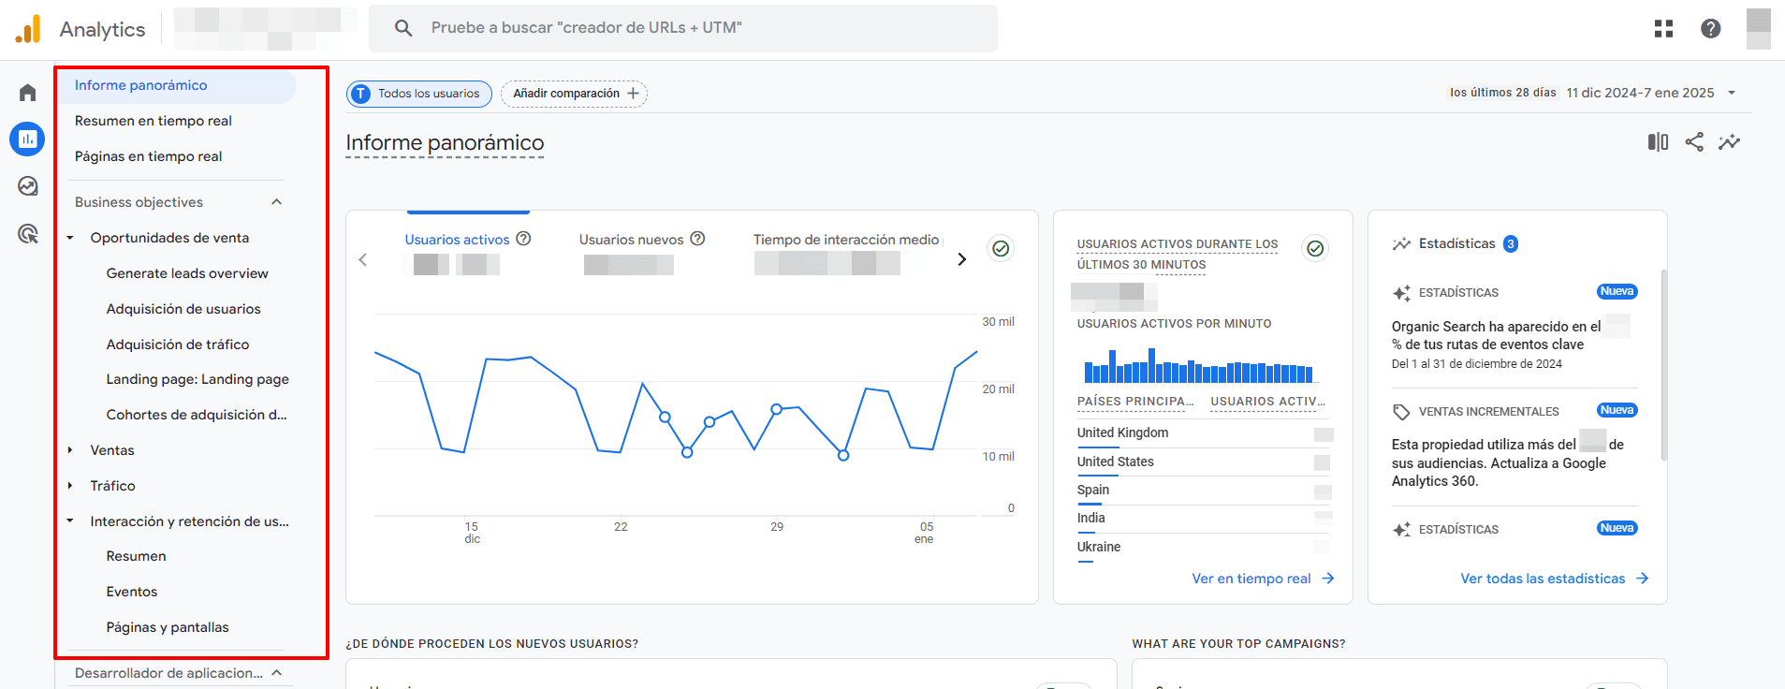The height and width of the screenshot is (689, 1785).
Task: Open the Advertising icon in left rail
Action: coord(28,233)
